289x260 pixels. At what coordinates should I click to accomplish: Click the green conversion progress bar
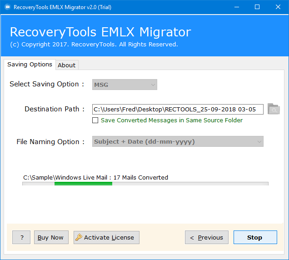[x=83, y=184]
